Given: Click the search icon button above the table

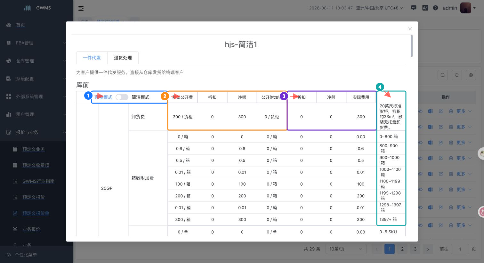Looking at the screenshot, I should click(x=443, y=75).
